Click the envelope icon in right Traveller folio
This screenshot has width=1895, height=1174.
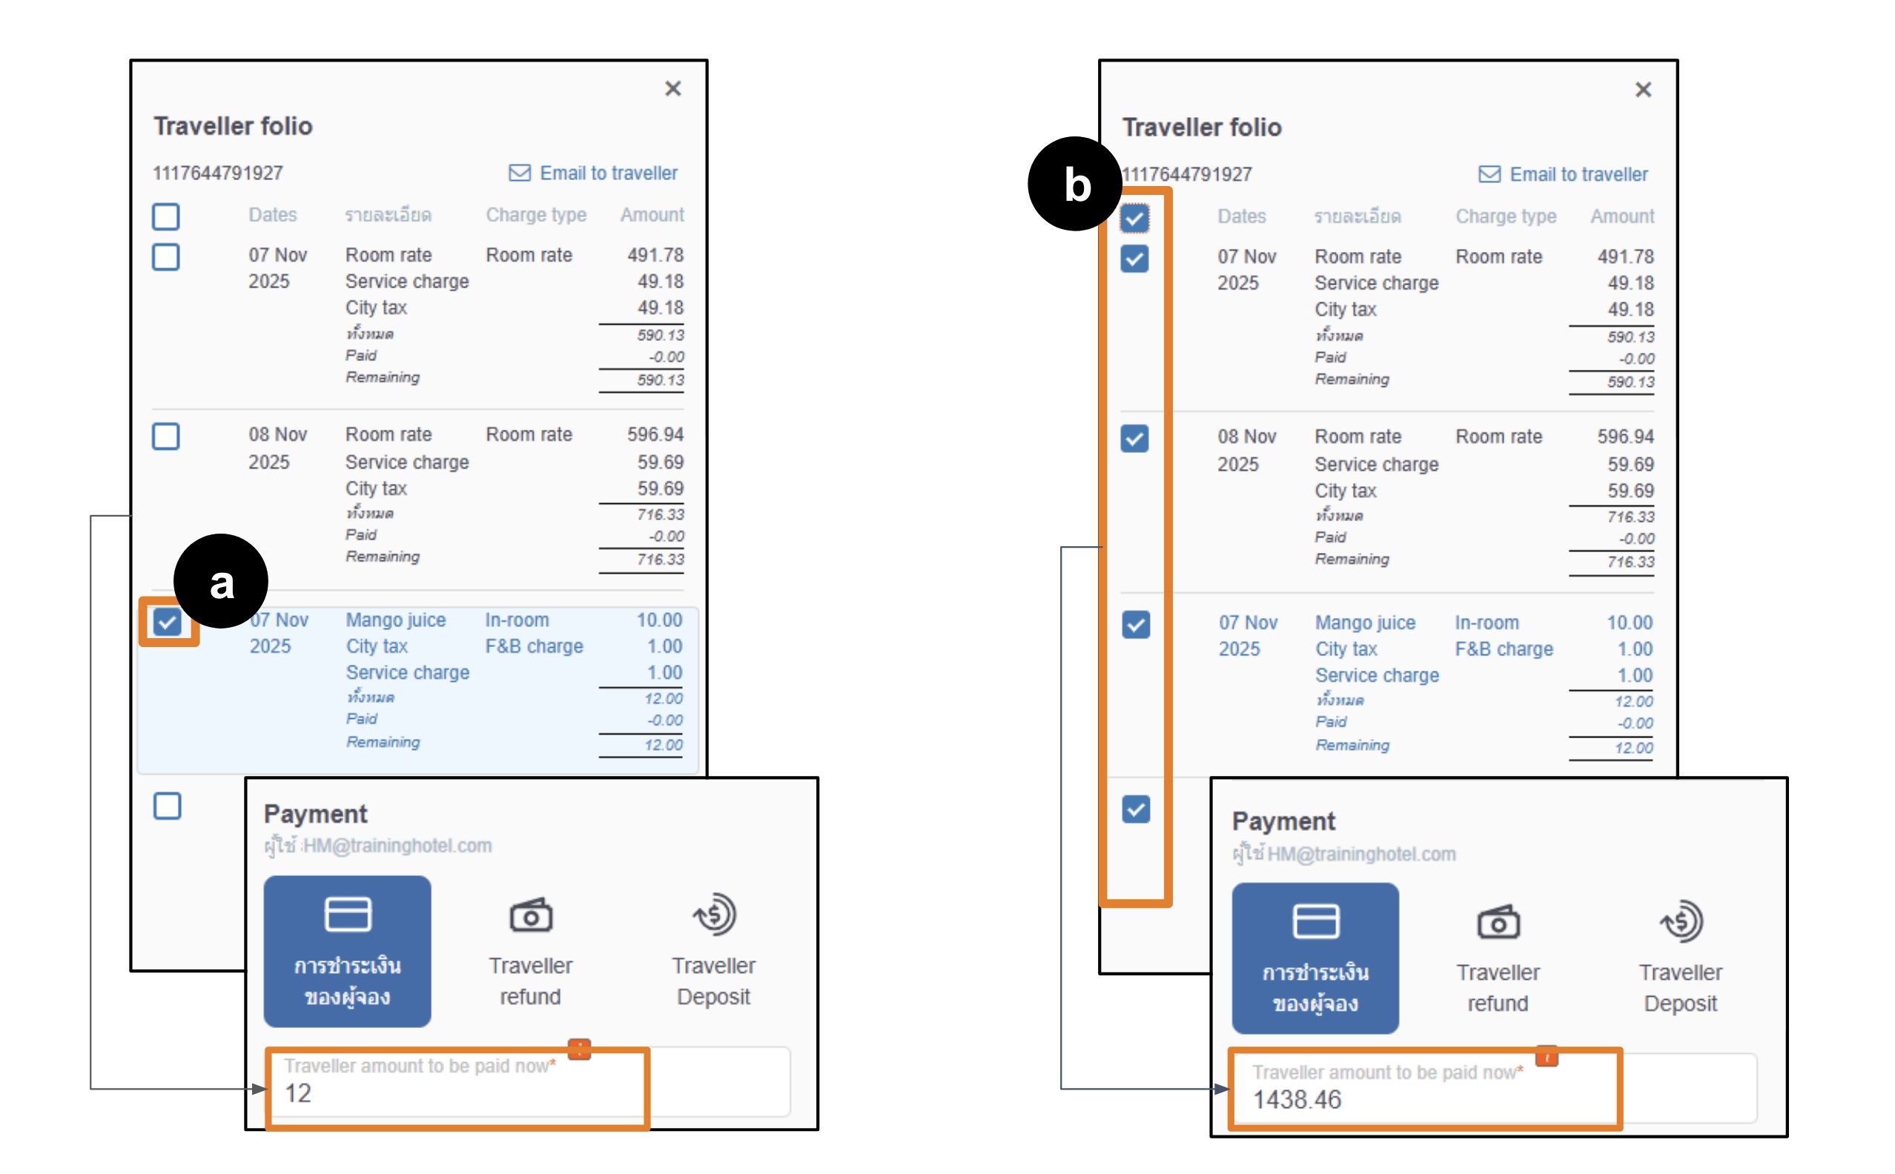[1488, 174]
